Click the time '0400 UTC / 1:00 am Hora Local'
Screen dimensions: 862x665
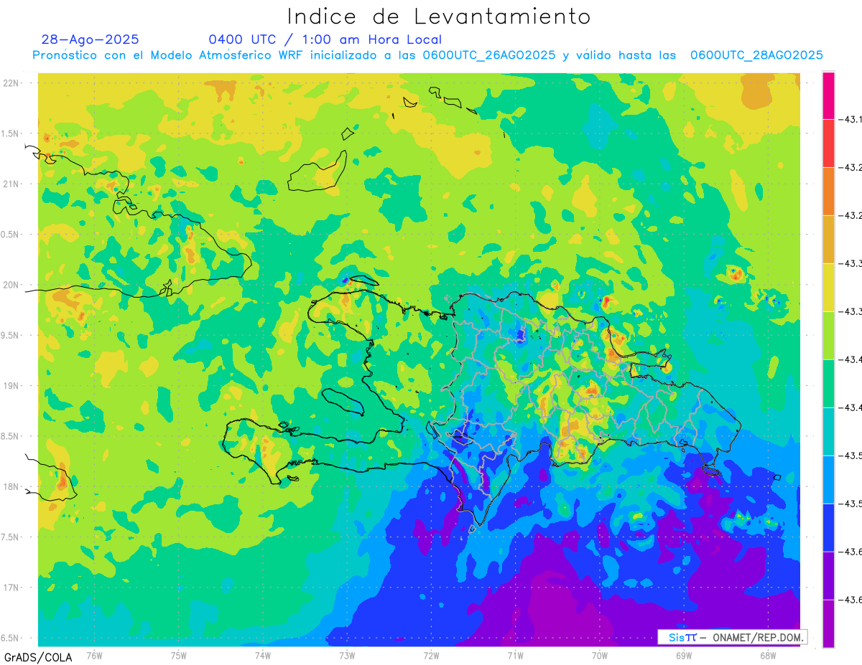325,40
